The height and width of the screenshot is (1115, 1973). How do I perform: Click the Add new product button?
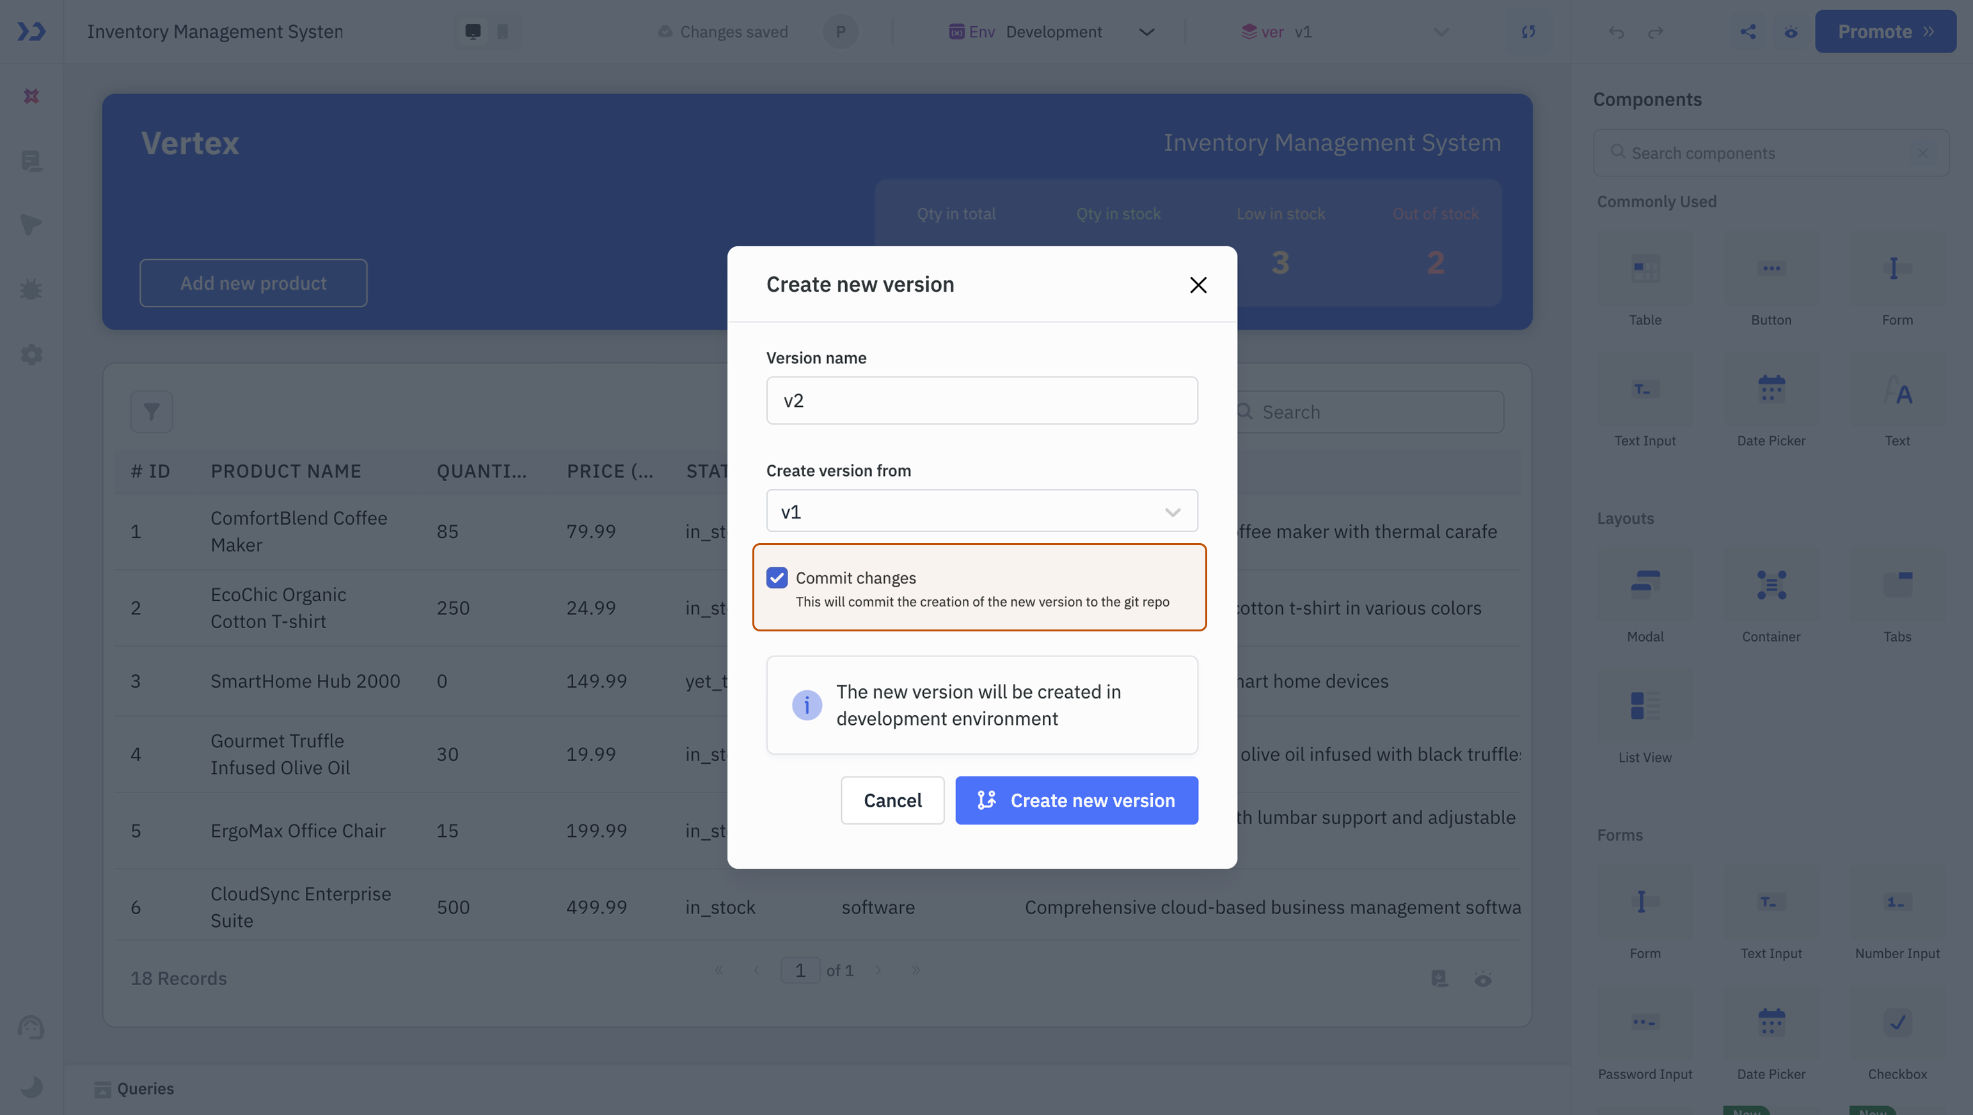(x=253, y=283)
